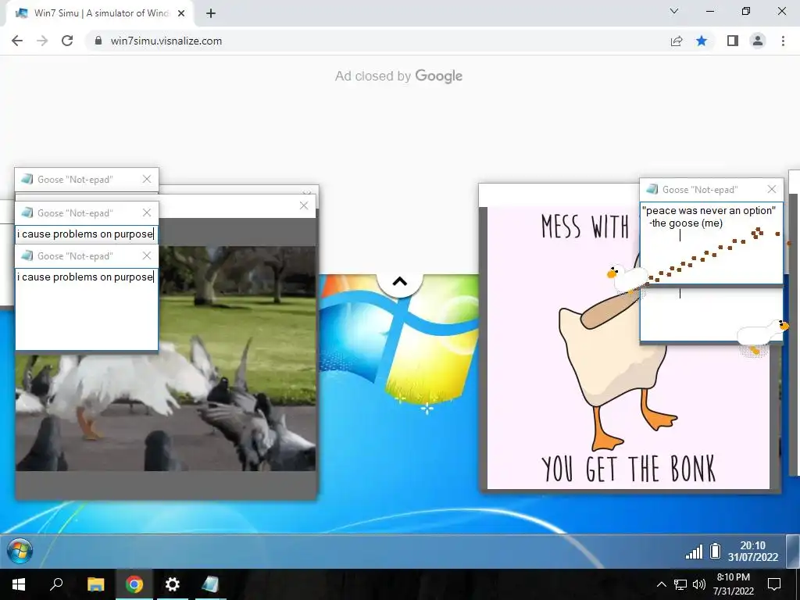Open the Windows 10 Start button
The width and height of the screenshot is (800, 600).
[x=19, y=584]
